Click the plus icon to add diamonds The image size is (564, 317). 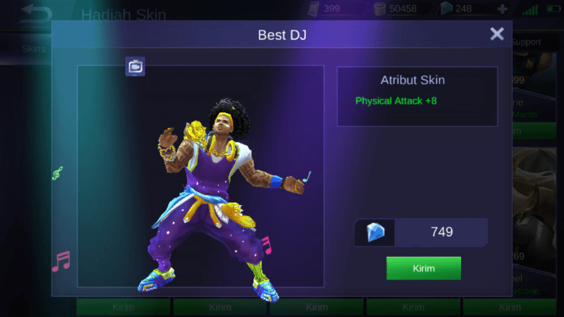click(x=502, y=8)
